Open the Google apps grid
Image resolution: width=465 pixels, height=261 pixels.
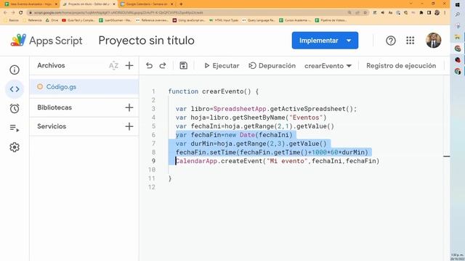tap(410, 41)
